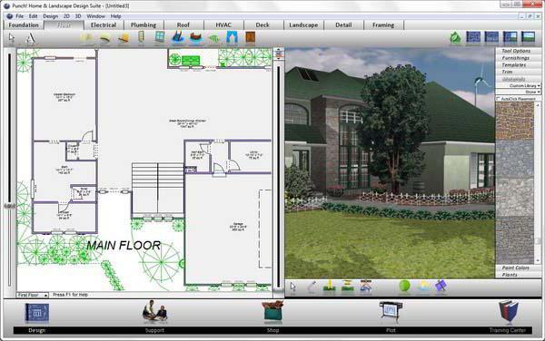Switch to the Landscape tab
This screenshot has height=341, width=545.
(303, 25)
